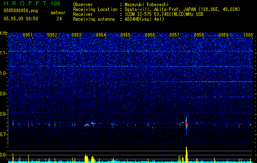Click the HROFFT program title text
This screenshot has width=257, height=163.
pyautogui.click(x=25, y=3)
